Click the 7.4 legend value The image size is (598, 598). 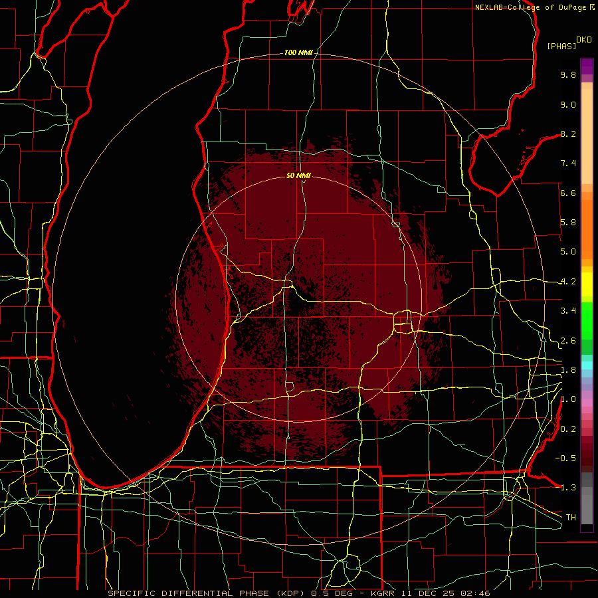568,163
